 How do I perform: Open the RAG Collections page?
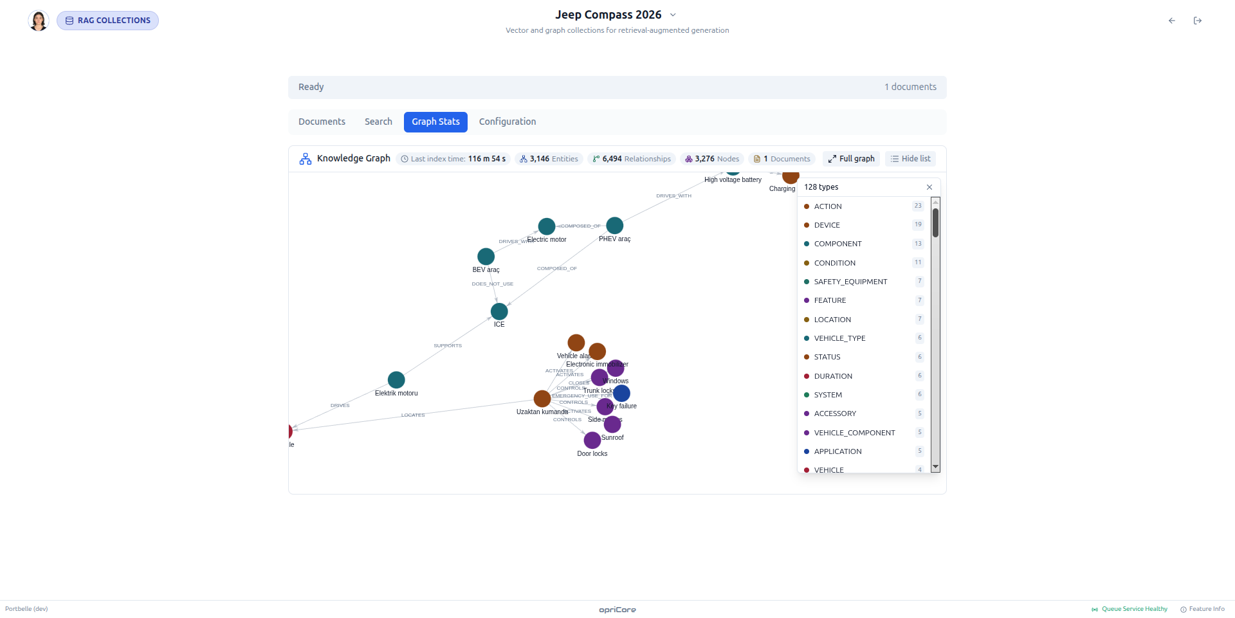pyautogui.click(x=107, y=21)
